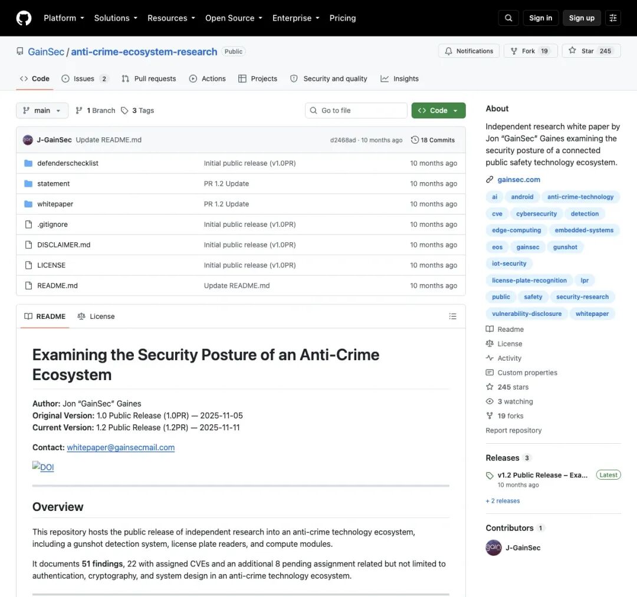Click the Notifications bell button
Image resolution: width=637 pixels, height=597 pixels.
469,51
